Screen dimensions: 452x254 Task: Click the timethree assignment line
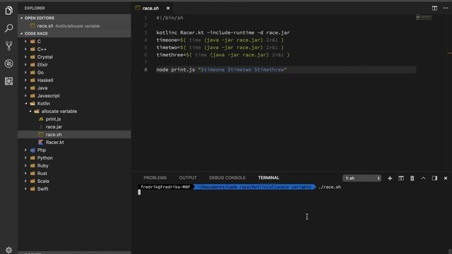click(223, 55)
